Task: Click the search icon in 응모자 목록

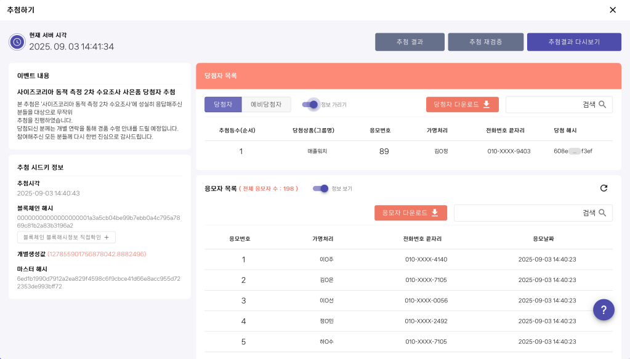Action: (602, 213)
